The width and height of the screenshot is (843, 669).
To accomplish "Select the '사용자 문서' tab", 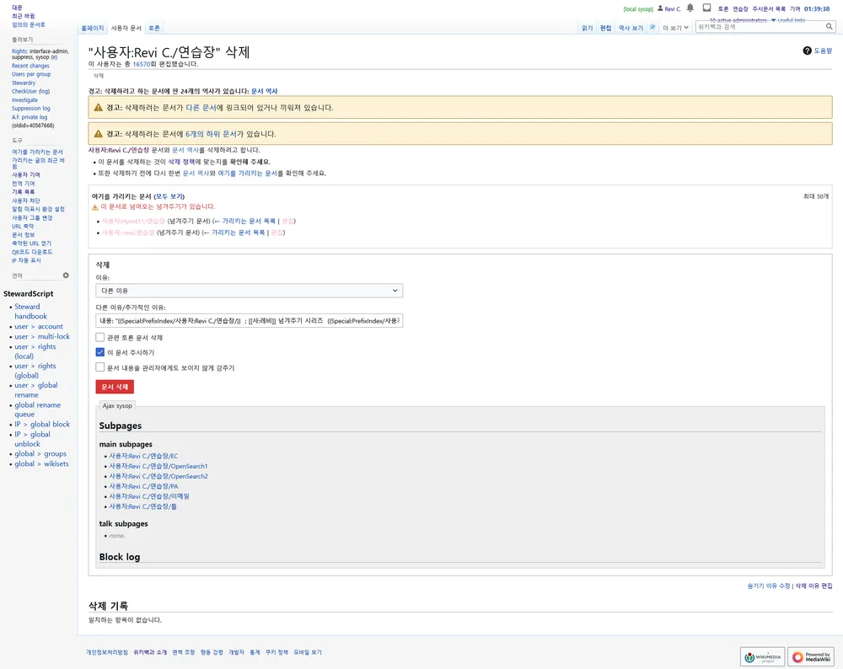I will 126,28.
